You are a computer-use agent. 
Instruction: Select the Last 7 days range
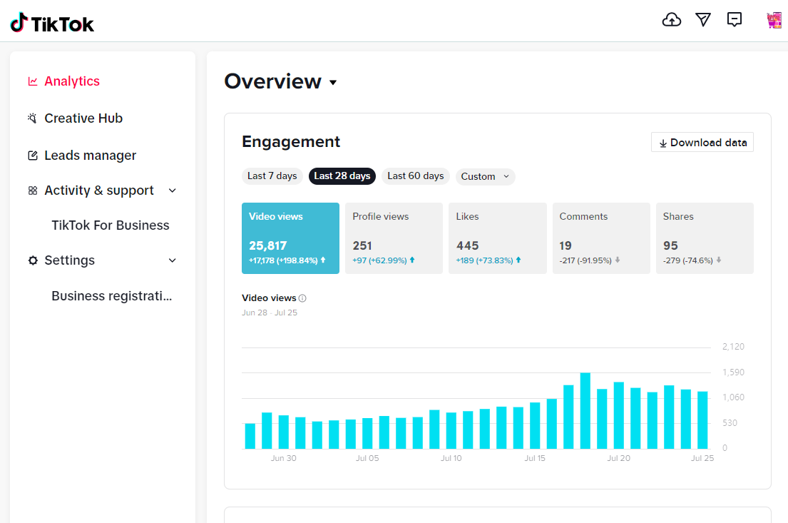tap(272, 176)
